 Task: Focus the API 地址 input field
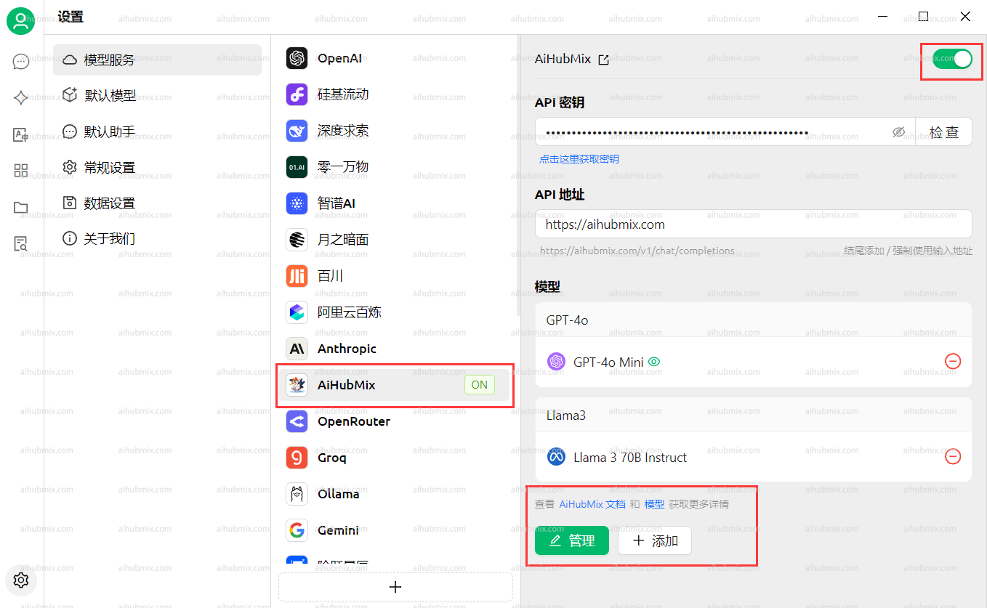click(753, 224)
